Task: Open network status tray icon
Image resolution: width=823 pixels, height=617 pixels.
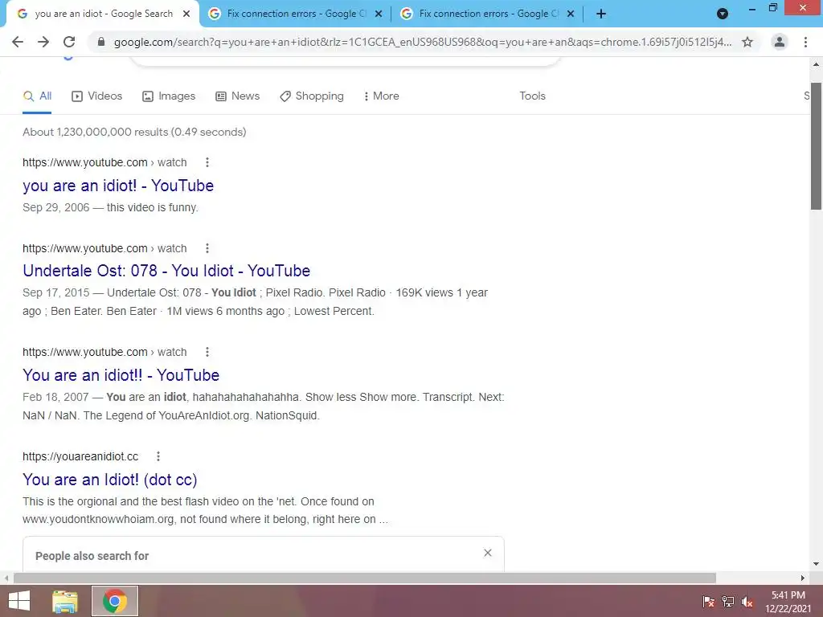Action: tap(728, 602)
